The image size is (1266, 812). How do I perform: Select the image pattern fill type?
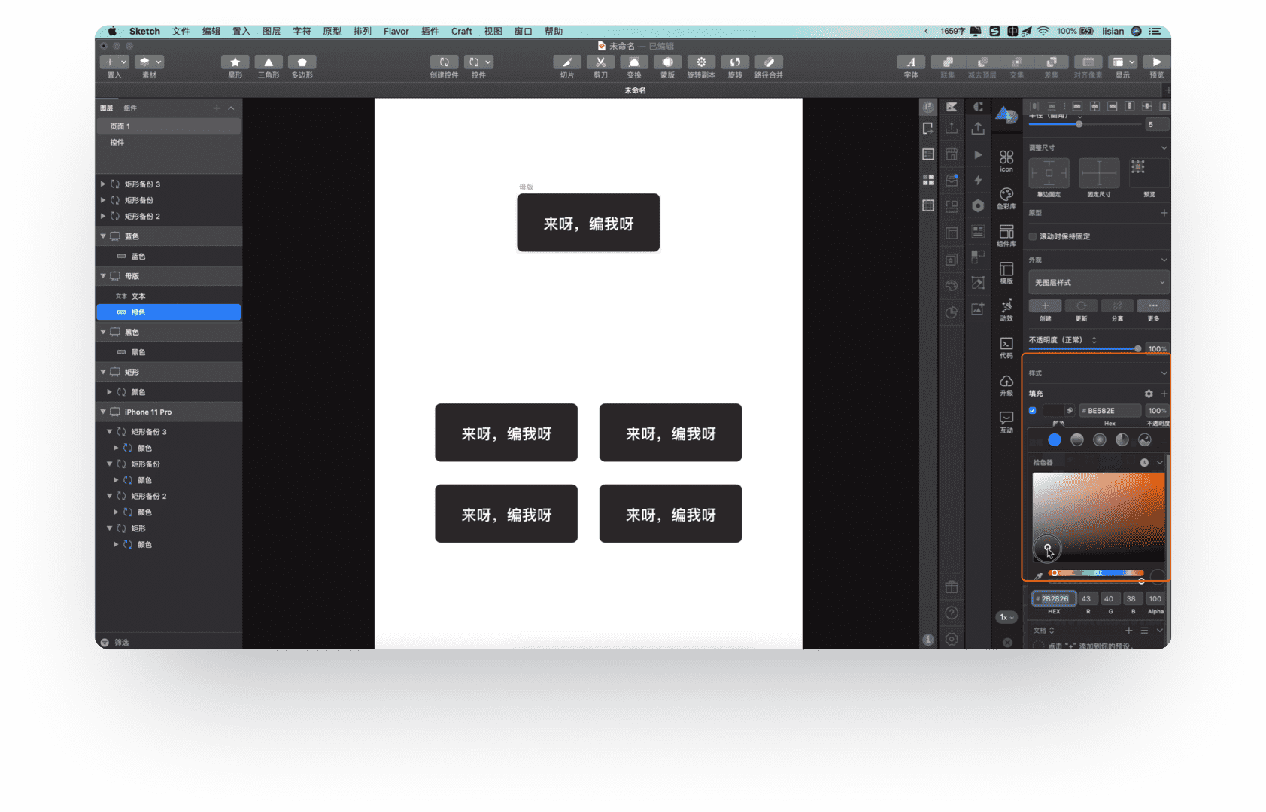1145,439
